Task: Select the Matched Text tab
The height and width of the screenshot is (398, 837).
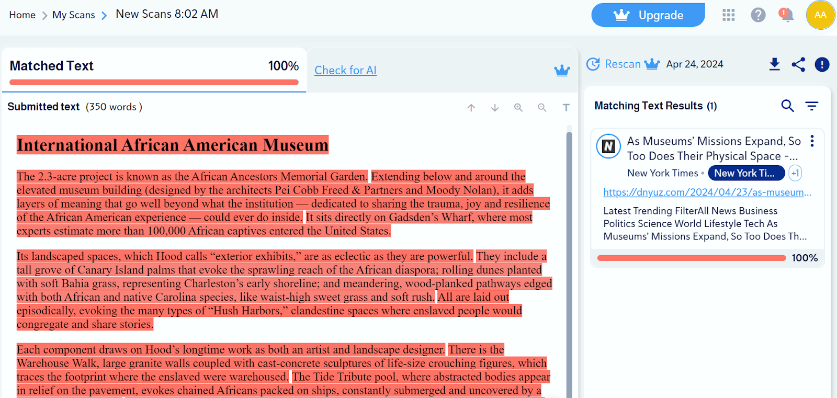Action: coord(154,70)
